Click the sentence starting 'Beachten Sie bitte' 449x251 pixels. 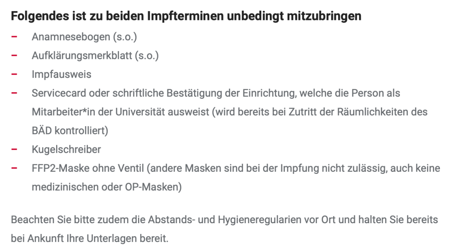tap(224, 219)
